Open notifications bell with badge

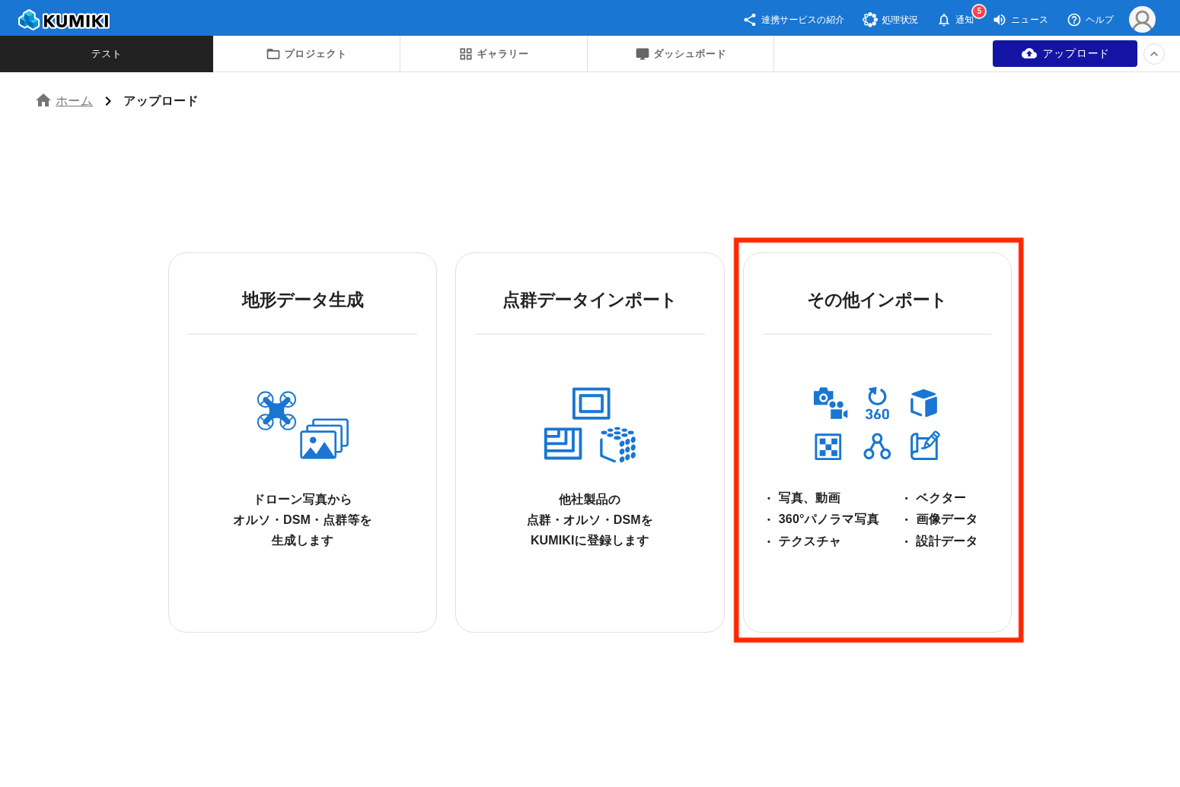click(x=945, y=20)
